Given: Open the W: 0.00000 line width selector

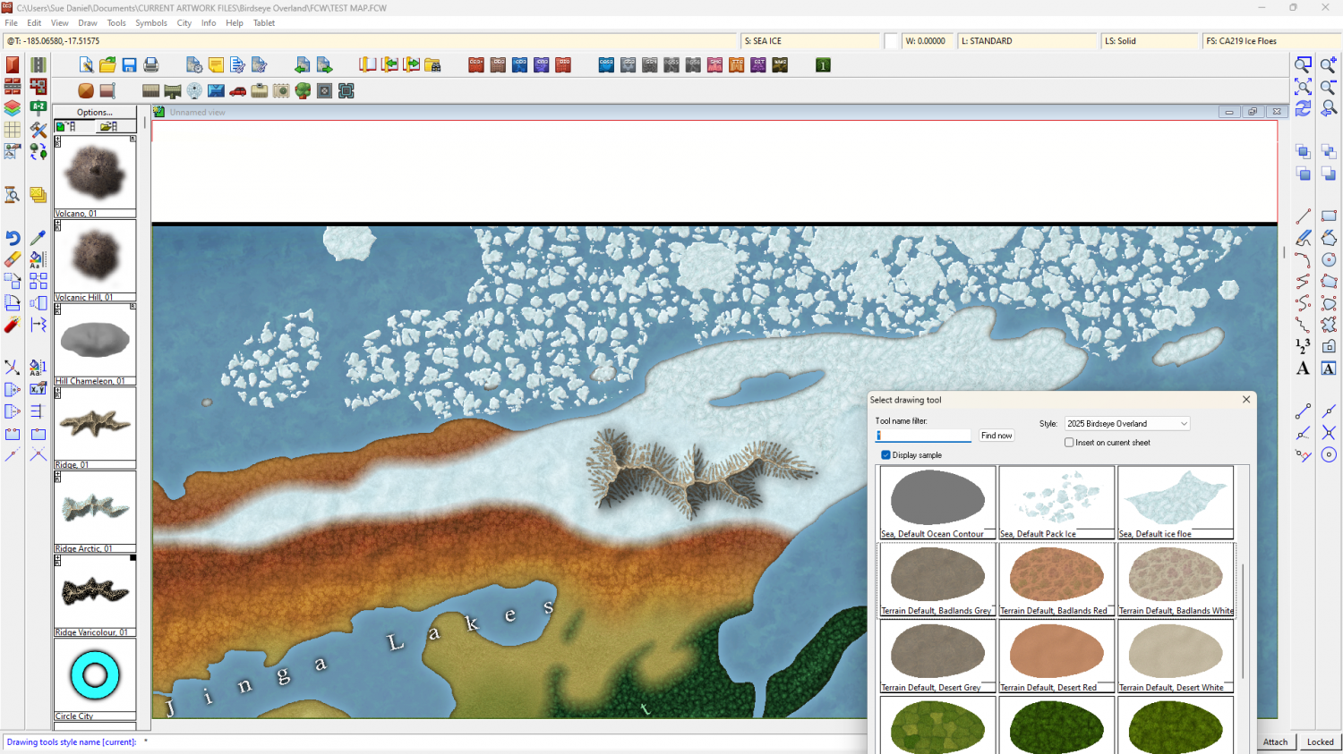Looking at the screenshot, I should click(927, 41).
